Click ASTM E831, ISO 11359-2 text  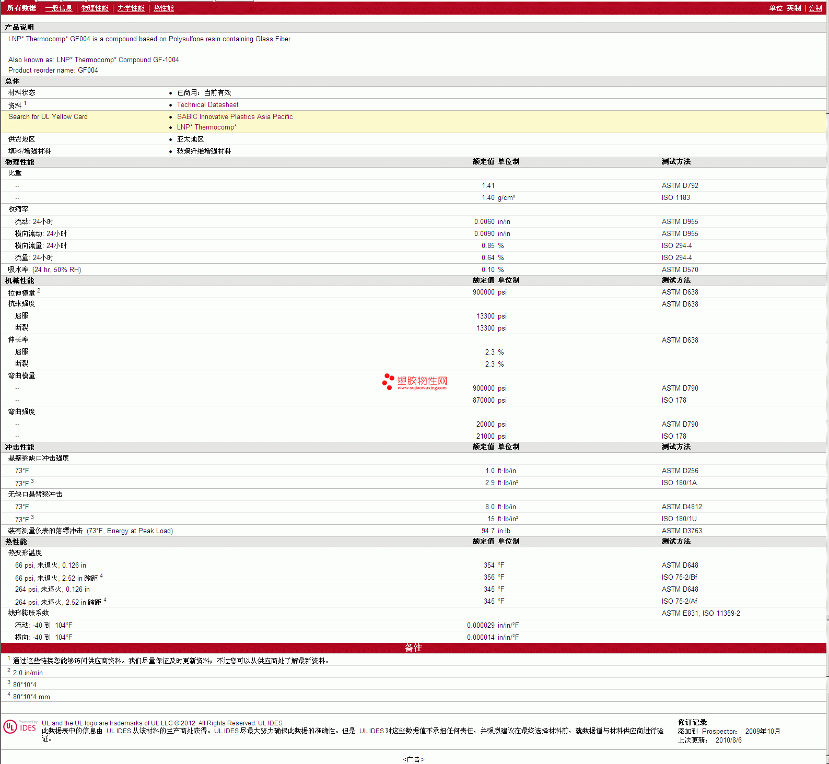(x=700, y=614)
